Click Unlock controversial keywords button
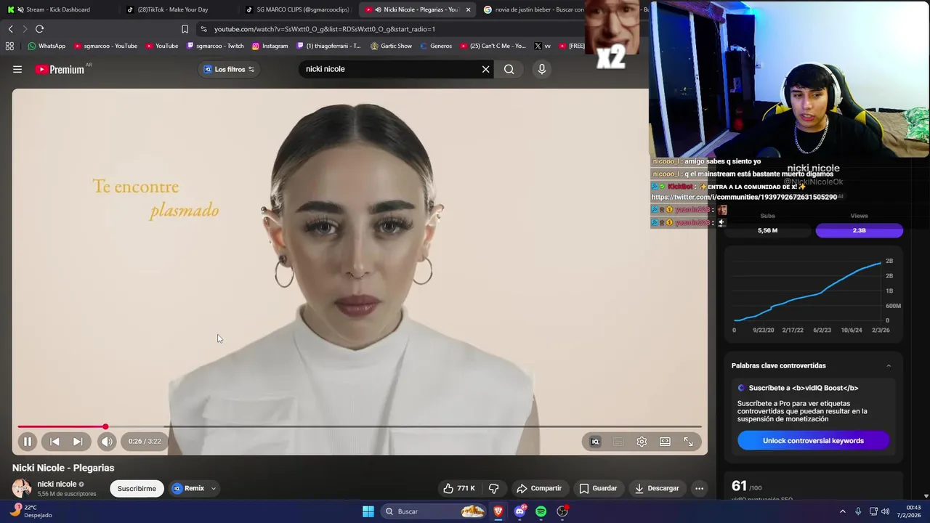Viewport: 930px width, 523px height. tap(813, 441)
